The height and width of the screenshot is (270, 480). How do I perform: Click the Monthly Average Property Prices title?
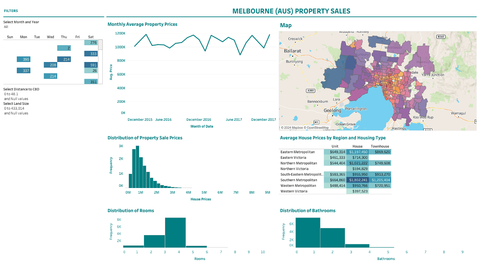[142, 24]
